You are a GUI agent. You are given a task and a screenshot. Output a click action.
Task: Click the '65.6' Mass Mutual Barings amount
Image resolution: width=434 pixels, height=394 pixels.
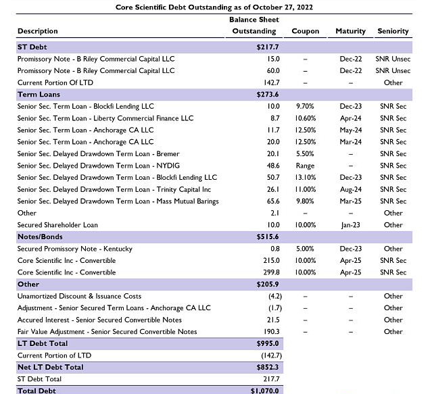coord(273,201)
